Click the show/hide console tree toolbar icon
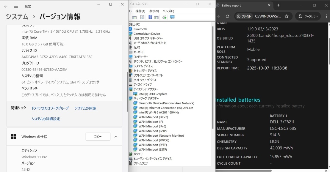The height and width of the screenshot is (172, 330). click(x=134, y=17)
